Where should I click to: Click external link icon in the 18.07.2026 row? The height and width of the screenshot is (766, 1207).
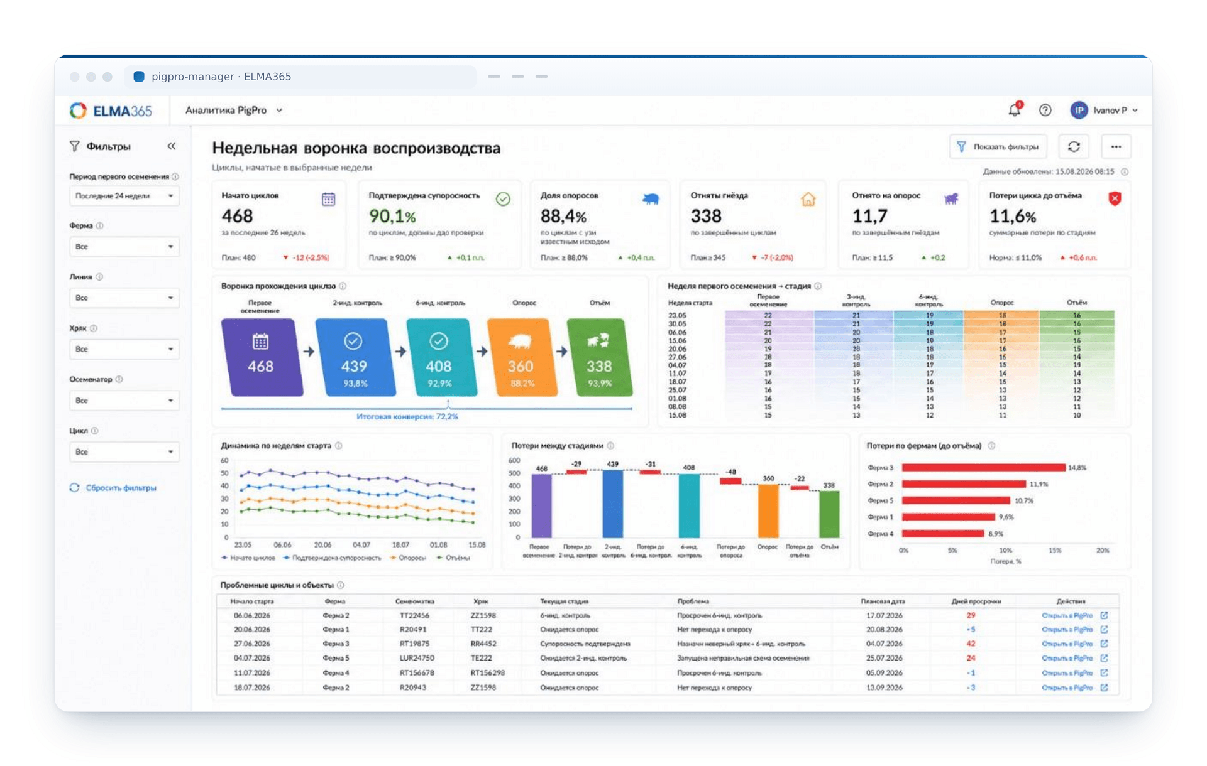coord(1104,688)
